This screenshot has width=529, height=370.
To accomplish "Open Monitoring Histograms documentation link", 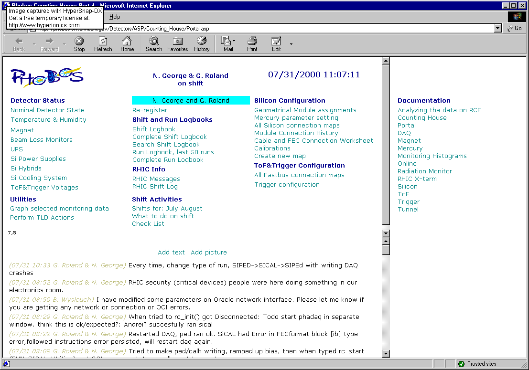I will tap(432, 156).
